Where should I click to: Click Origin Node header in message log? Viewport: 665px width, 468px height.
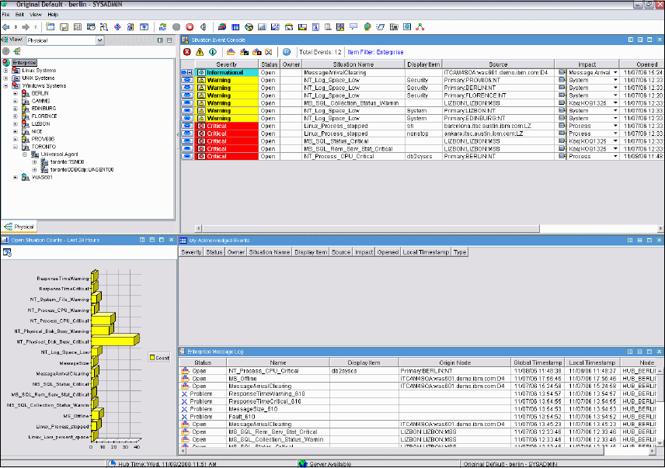click(x=454, y=362)
